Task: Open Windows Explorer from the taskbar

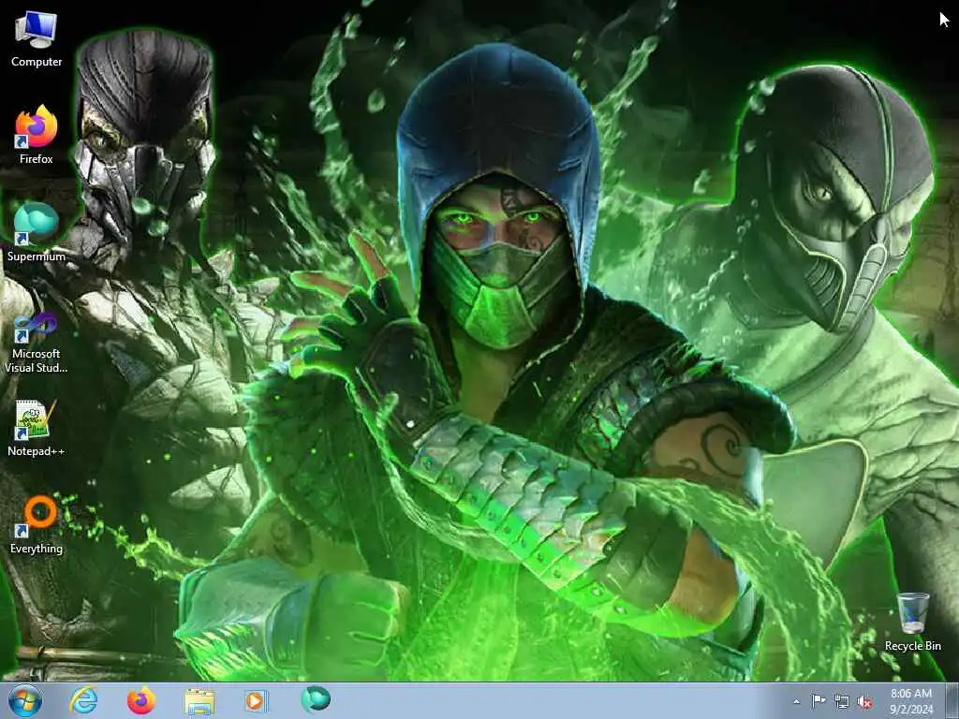Action: (x=199, y=701)
